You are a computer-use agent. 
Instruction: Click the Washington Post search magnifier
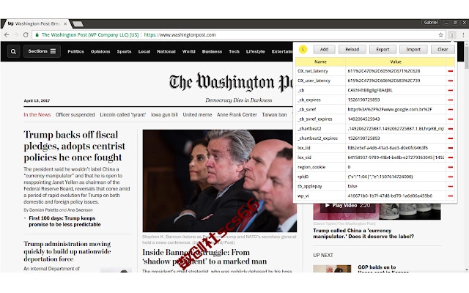13,51
